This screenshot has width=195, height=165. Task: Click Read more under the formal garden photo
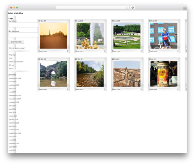[x=116, y=51]
